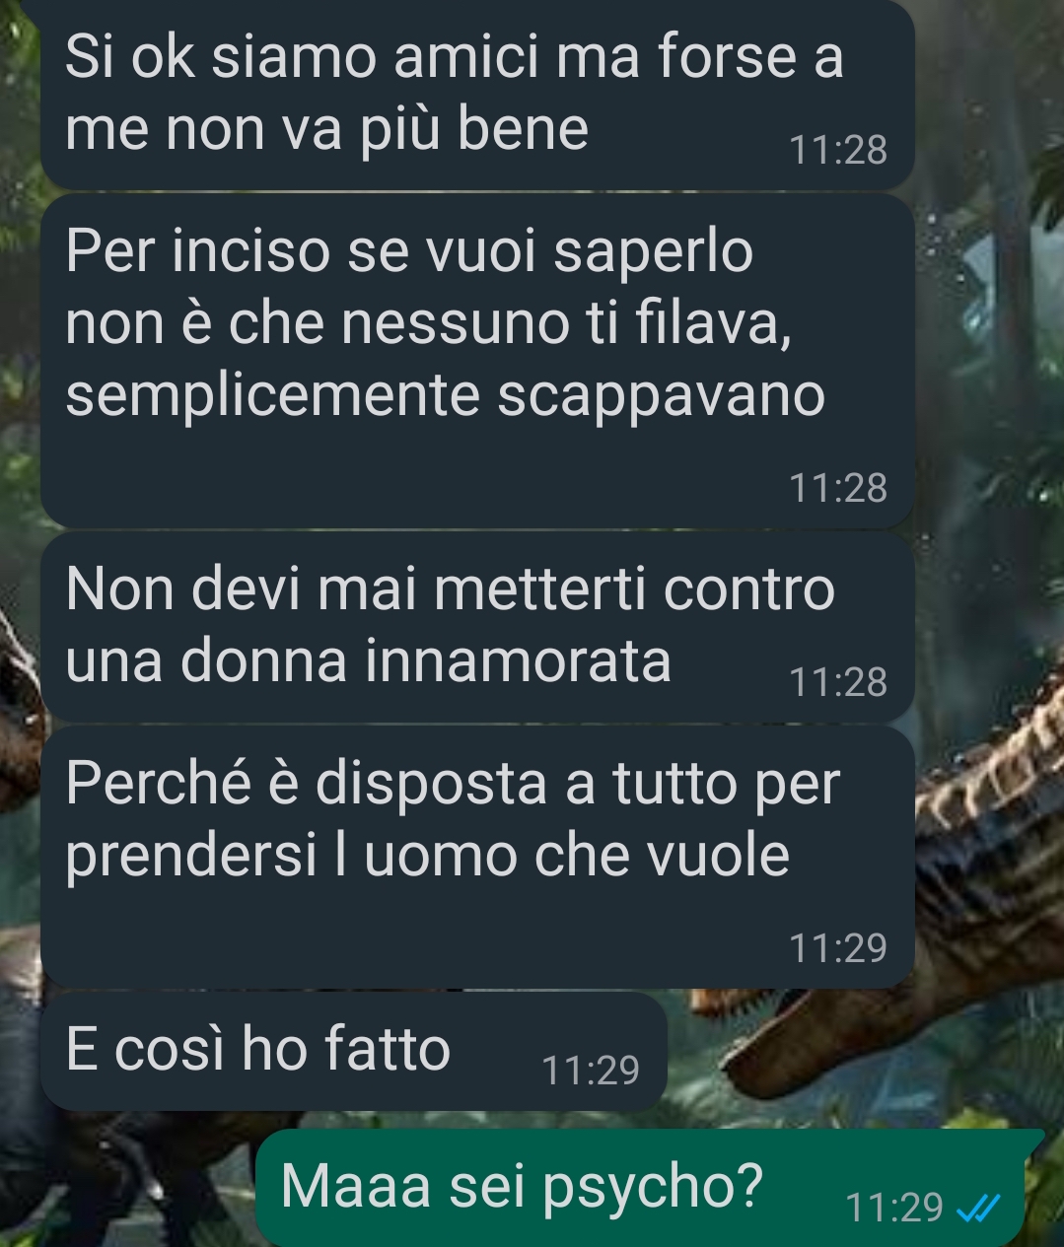
Task: Tap the blue double-check read receipt icon
Action: pos(979,1207)
